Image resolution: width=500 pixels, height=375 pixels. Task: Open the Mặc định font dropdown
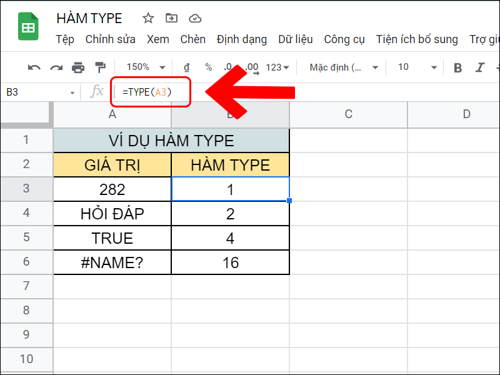(344, 67)
